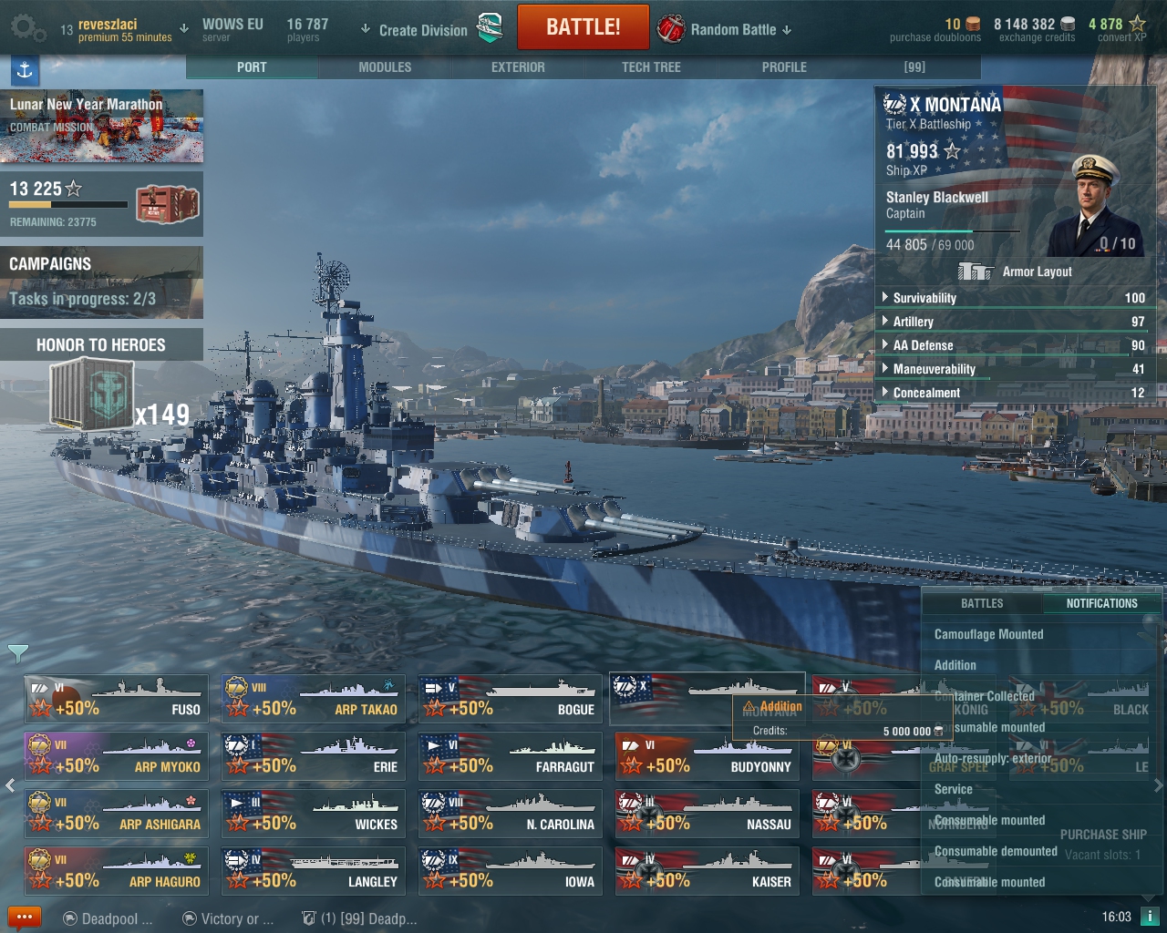Start the match with BATTLE! button
Image resolution: width=1167 pixels, height=933 pixels.
[x=583, y=27]
